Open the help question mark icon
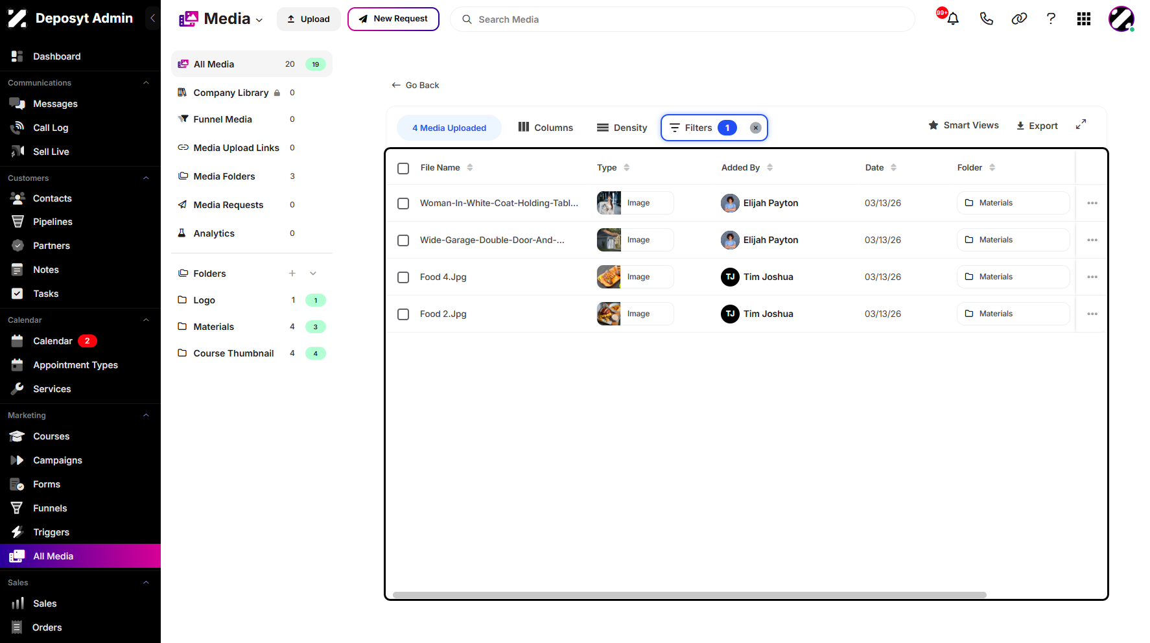1150x643 pixels. click(1051, 19)
